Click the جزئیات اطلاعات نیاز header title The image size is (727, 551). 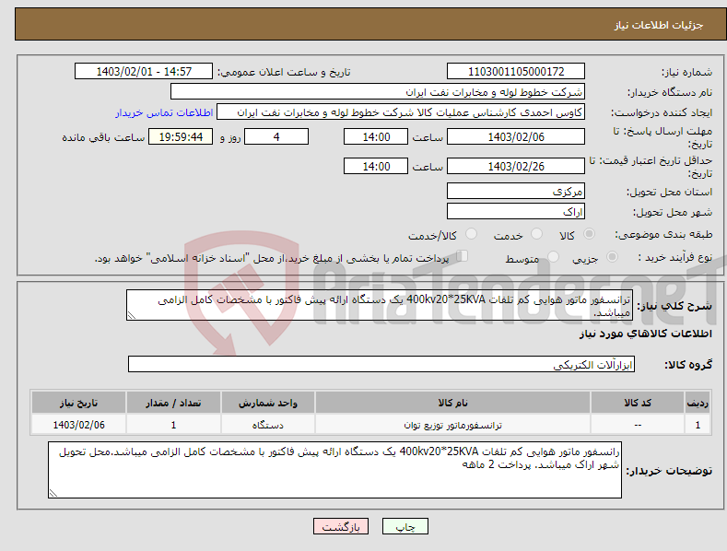click(x=659, y=25)
